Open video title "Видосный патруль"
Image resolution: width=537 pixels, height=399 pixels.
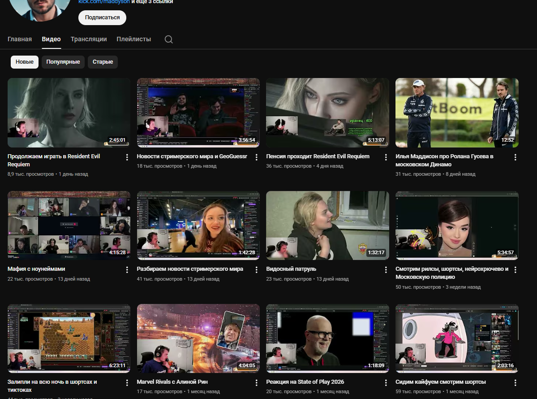click(291, 269)
